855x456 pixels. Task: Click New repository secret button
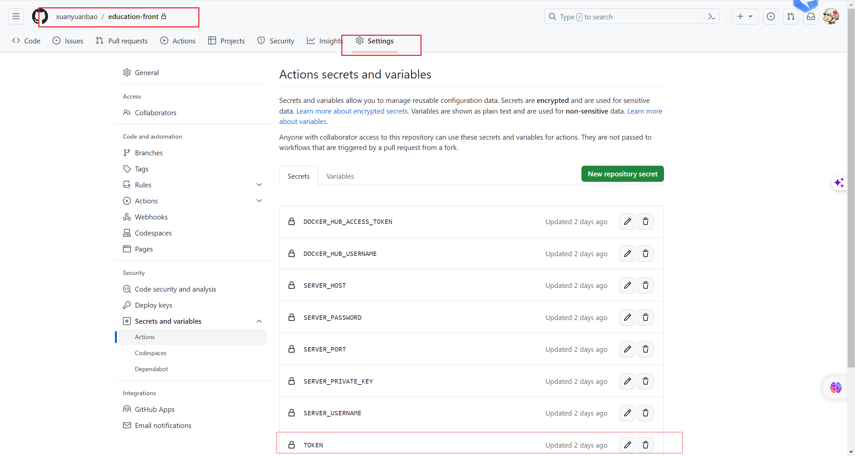pos(622,174)
